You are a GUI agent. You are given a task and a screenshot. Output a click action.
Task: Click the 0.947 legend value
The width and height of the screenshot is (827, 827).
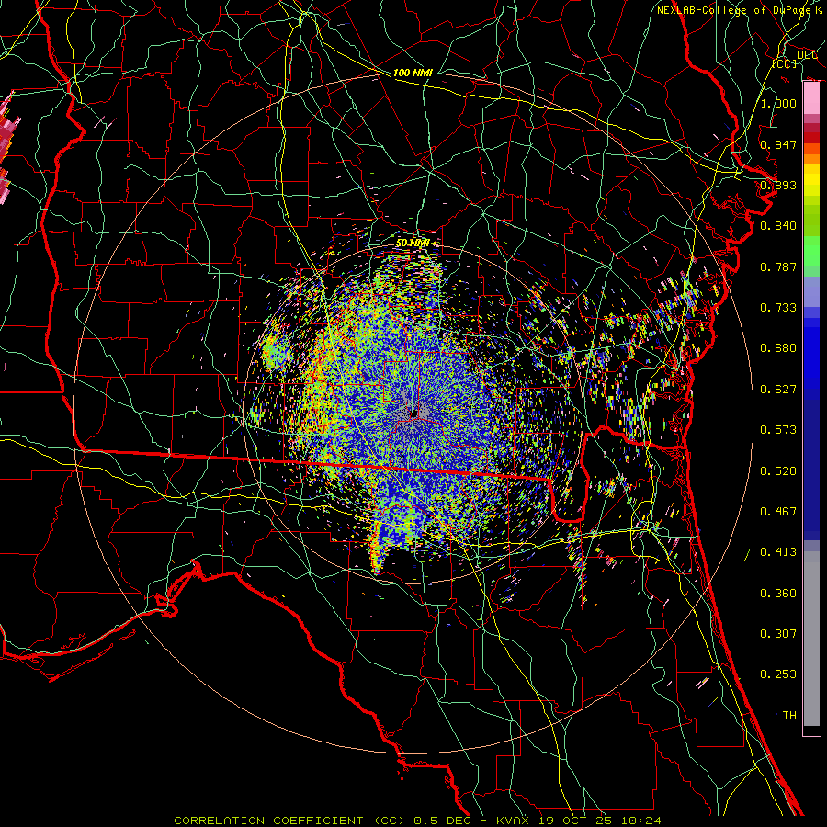(x=778, y=144)
